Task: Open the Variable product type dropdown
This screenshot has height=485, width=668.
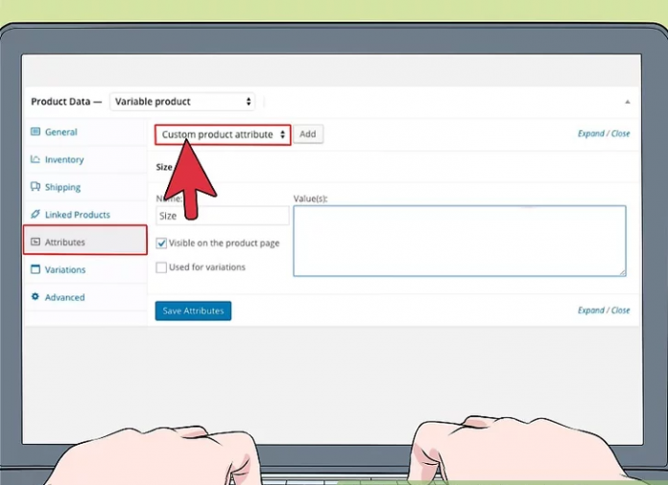Action: [x=182, y=102]
